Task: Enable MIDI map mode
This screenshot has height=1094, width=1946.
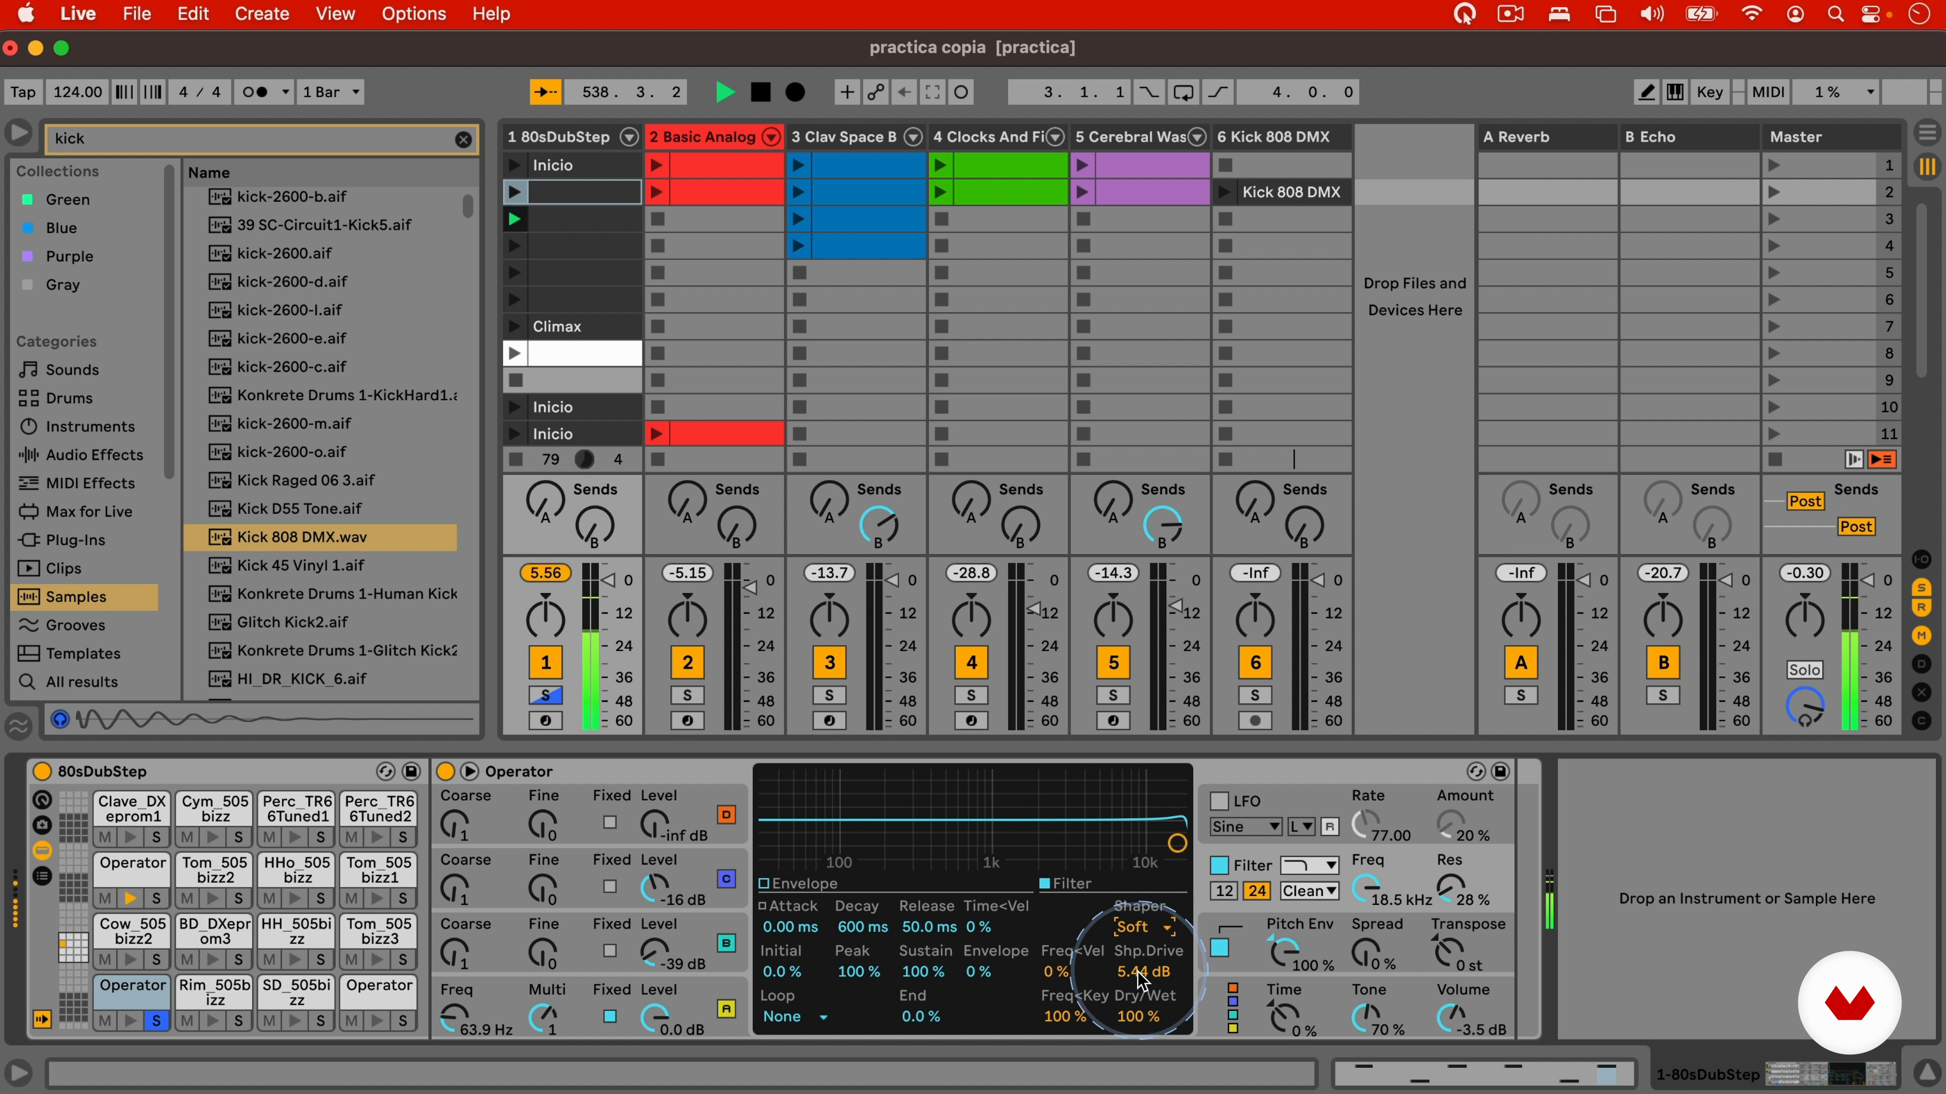Action: tap(1768, 92)
